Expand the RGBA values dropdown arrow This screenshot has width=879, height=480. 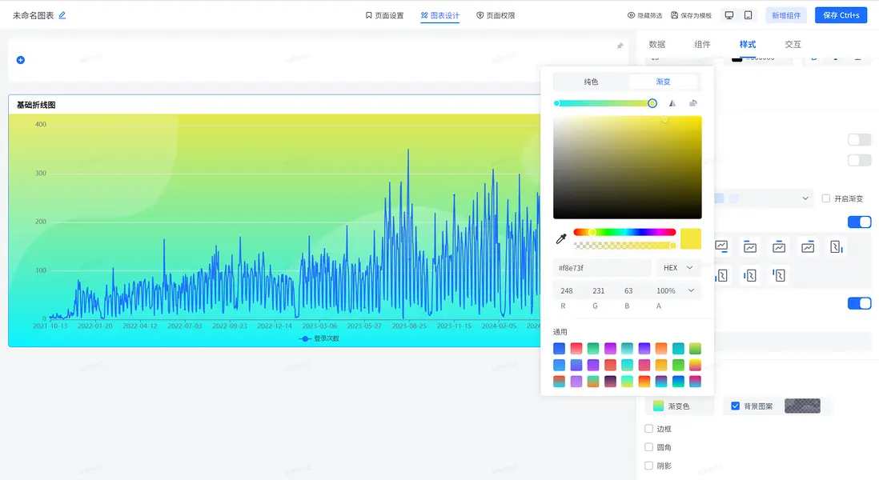[691, 290]
